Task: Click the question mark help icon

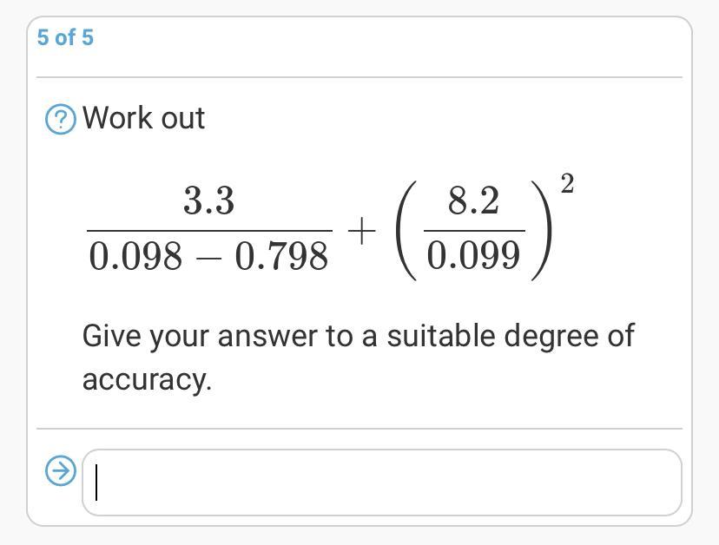Action: (x=61, y=119)
